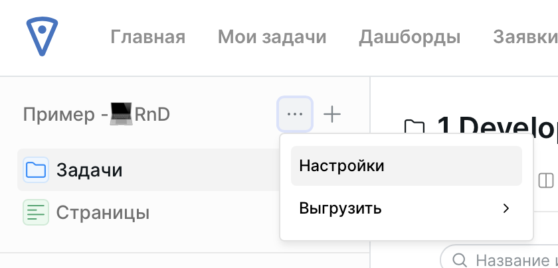Click the Пример - RnD project name
This screenshot has width=558, height=268.
[x=96, y=114]
